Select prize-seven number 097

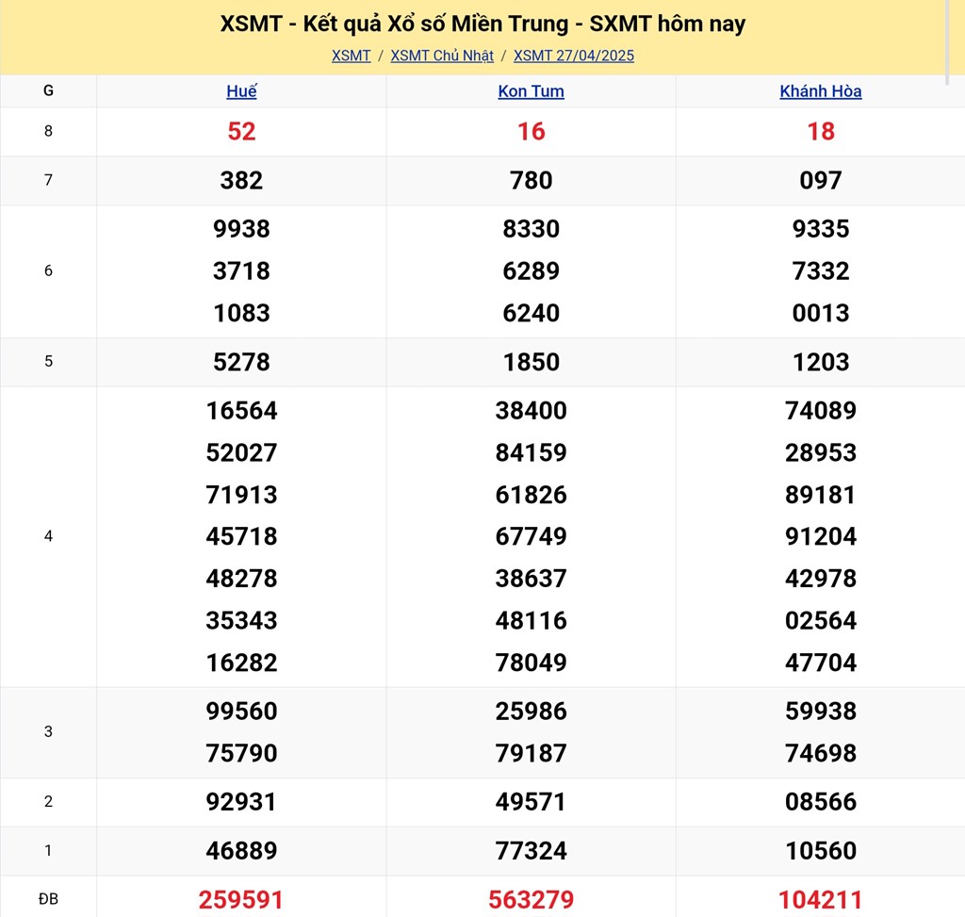point(820,181)
